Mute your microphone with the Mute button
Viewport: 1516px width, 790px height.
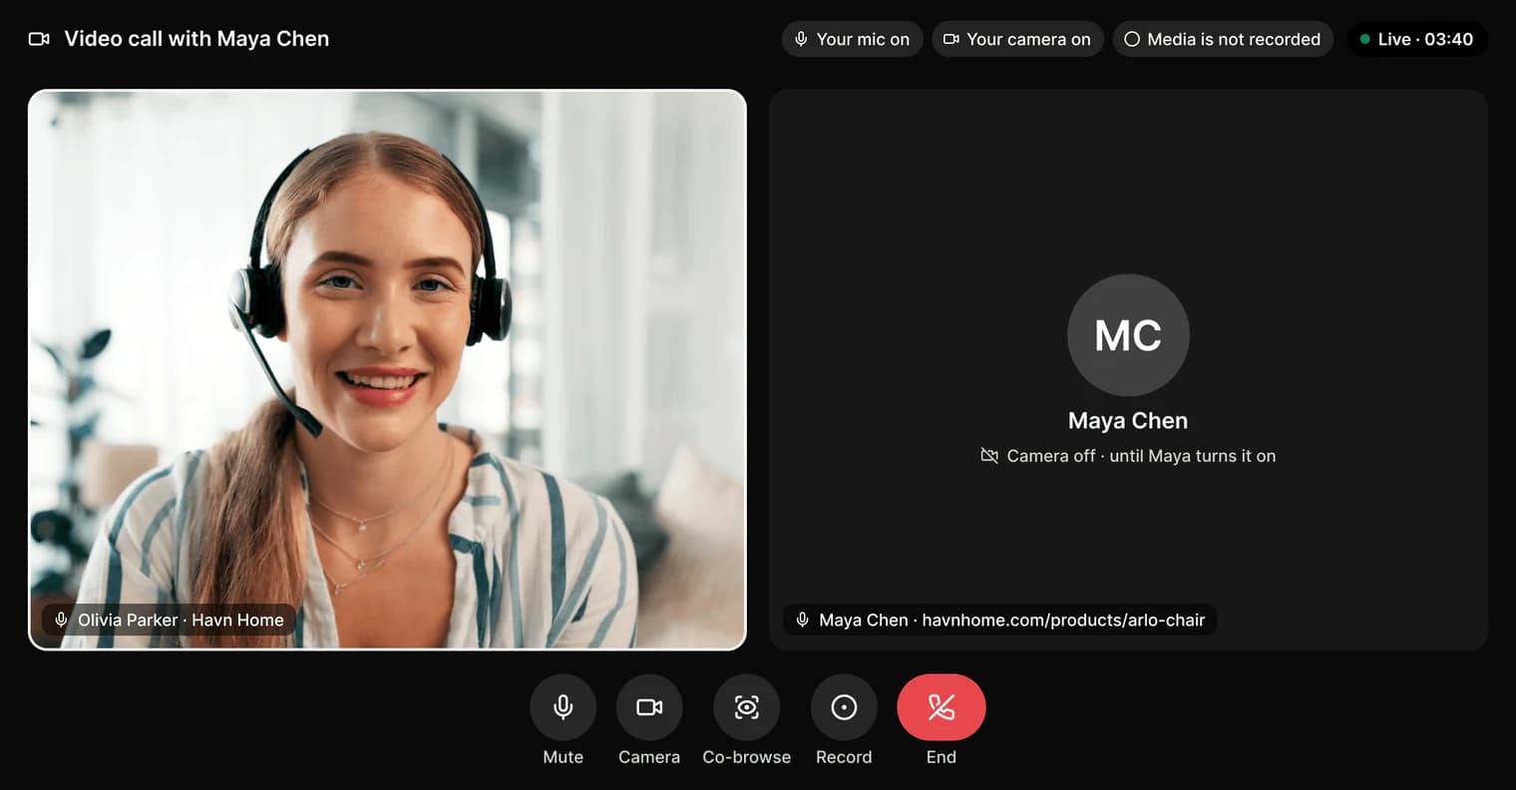(x=563, y=707)
